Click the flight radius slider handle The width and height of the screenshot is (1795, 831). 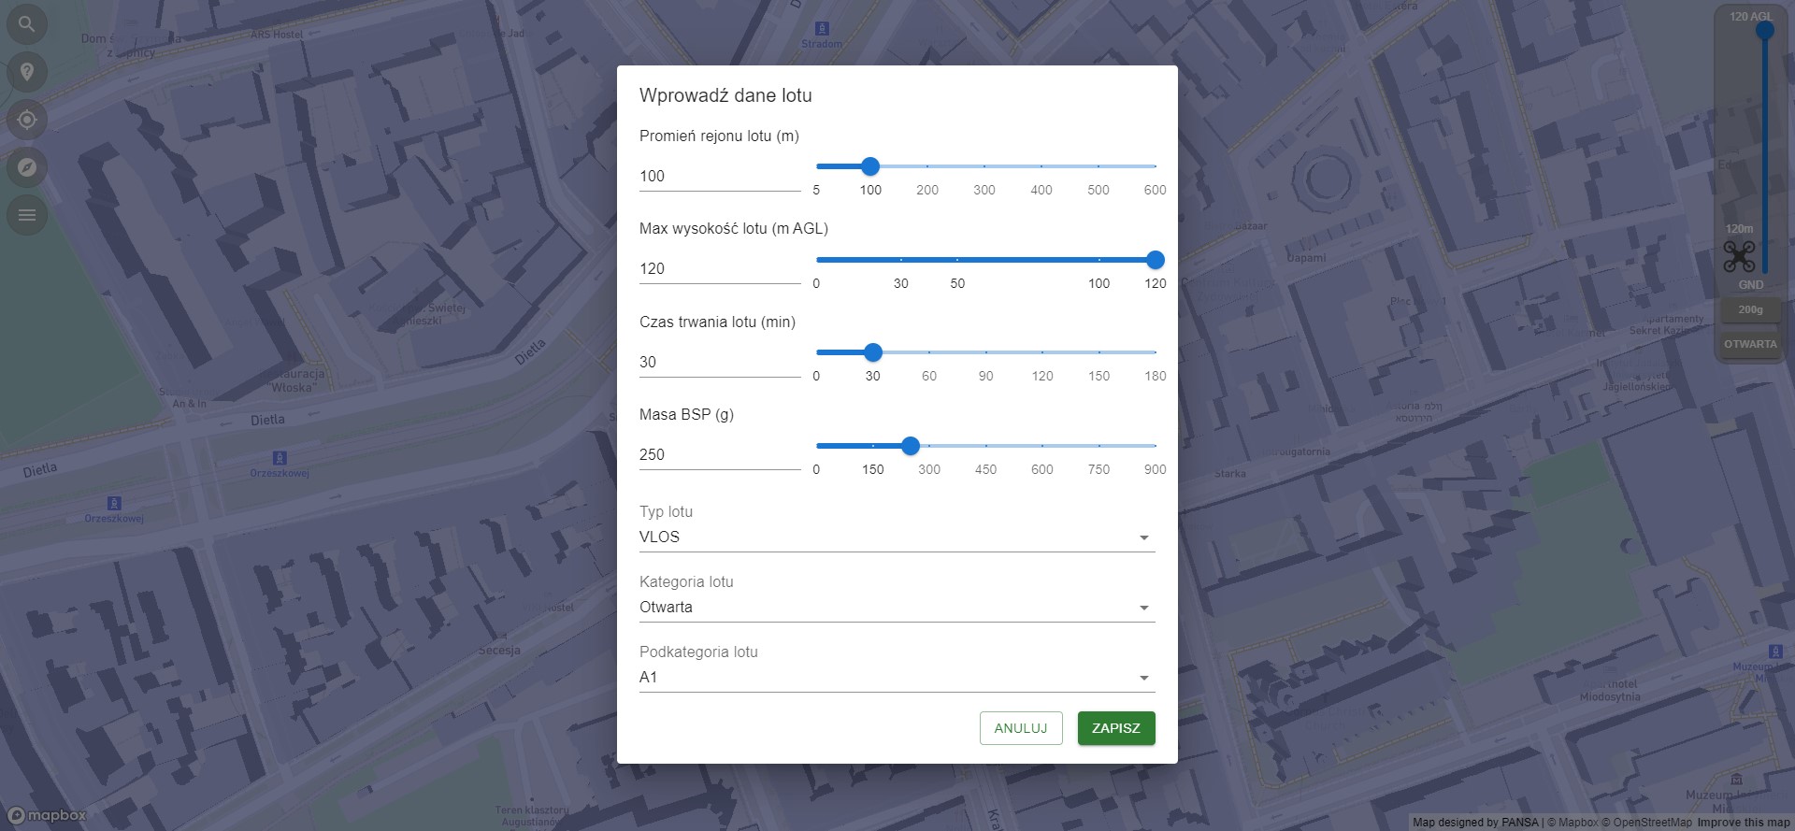870,166
